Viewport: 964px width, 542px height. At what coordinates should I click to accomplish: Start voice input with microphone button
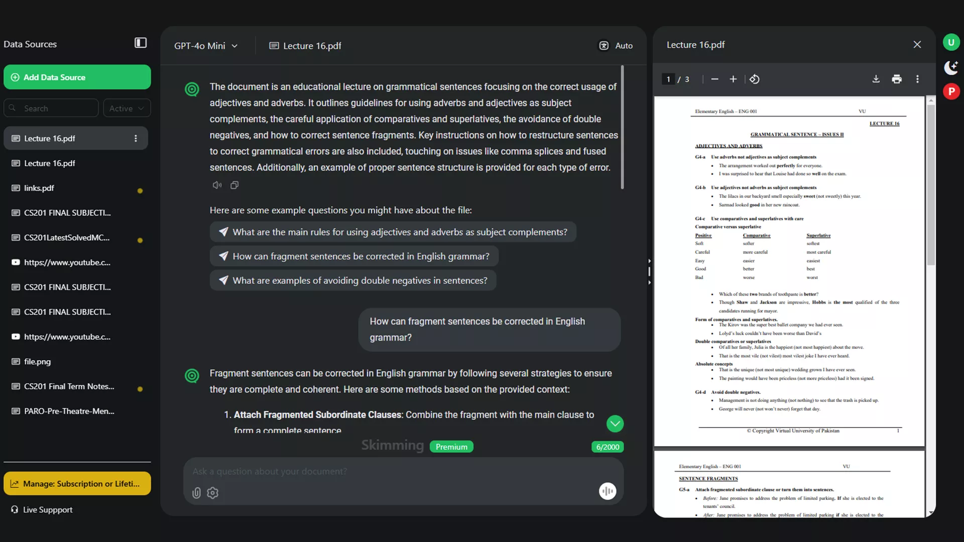point(608,491)
